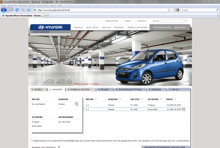Open the Firefox Chronik menu
220x148 pixels.
pos(32,5)
